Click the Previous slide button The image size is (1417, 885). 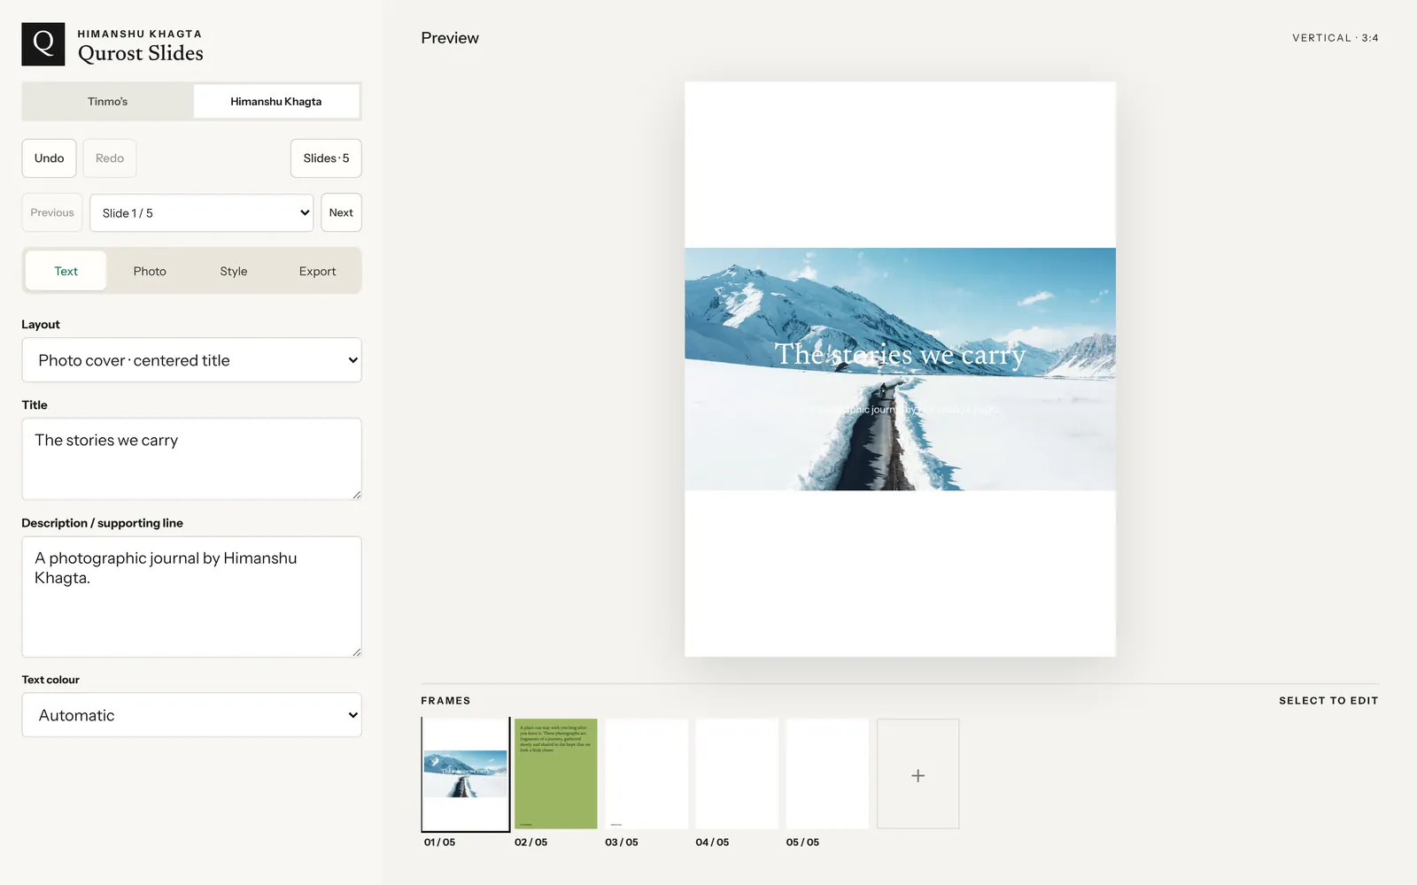(52, 212)
